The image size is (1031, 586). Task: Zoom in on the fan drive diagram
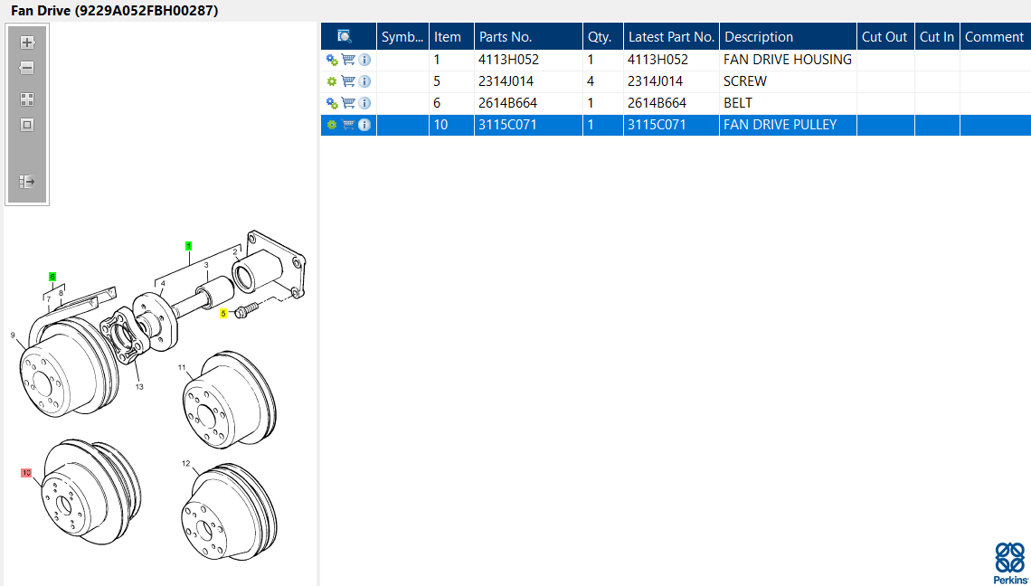coord(27,43)
